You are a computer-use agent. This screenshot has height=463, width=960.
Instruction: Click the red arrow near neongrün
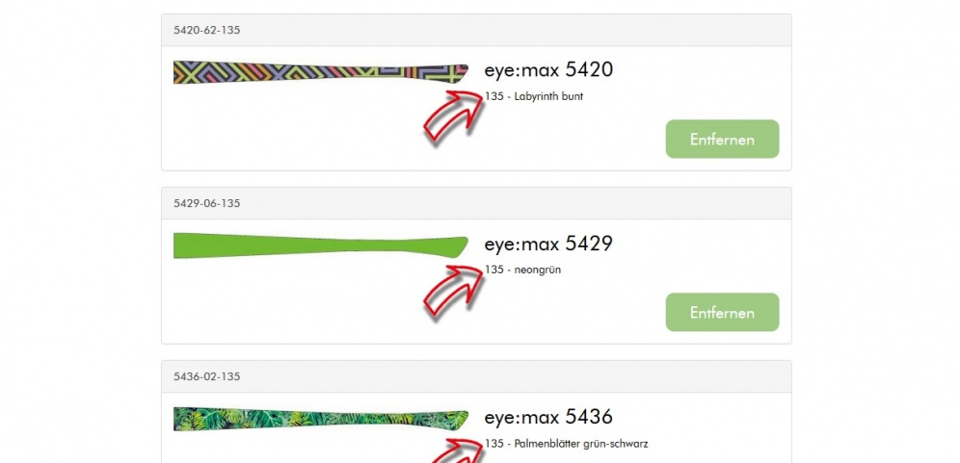454,289
